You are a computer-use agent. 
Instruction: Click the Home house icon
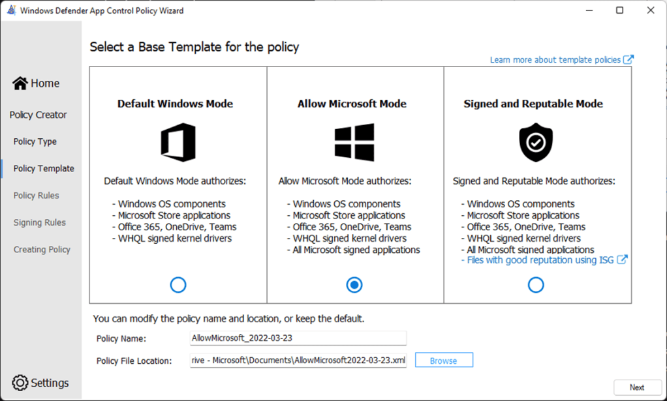20,83
